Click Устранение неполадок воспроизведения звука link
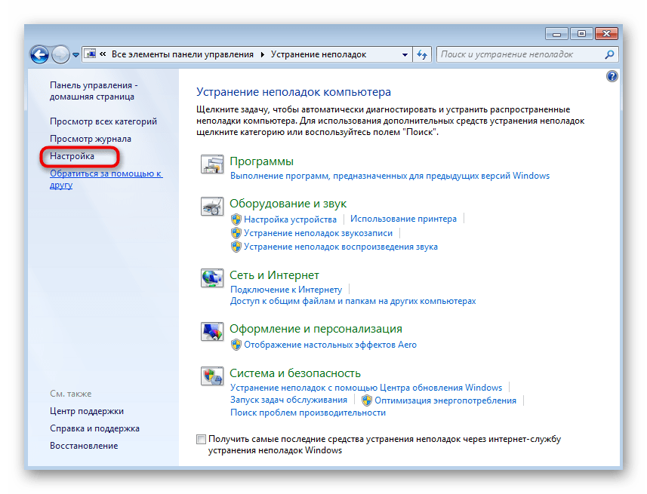647x494 pixels. point(340,247)
